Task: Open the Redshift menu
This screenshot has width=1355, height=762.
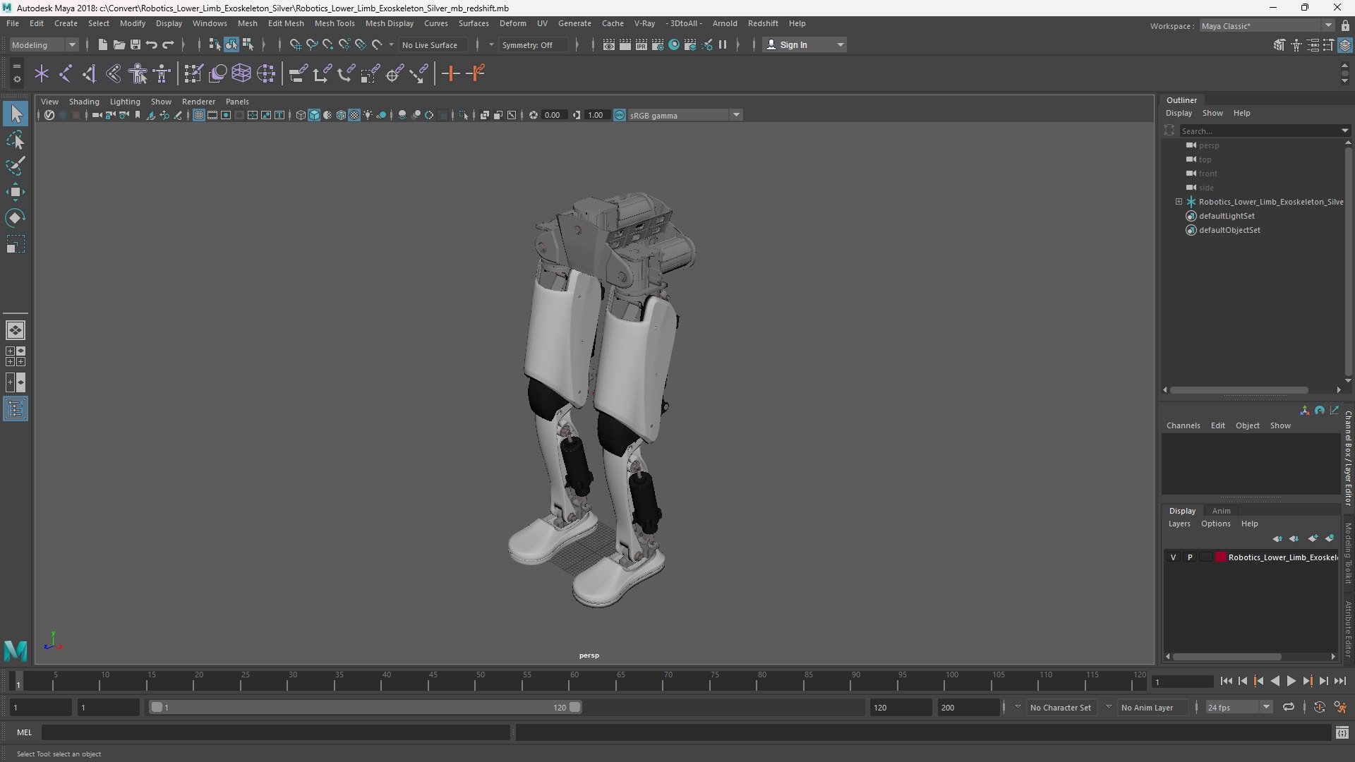Action: tap(763, 23)
